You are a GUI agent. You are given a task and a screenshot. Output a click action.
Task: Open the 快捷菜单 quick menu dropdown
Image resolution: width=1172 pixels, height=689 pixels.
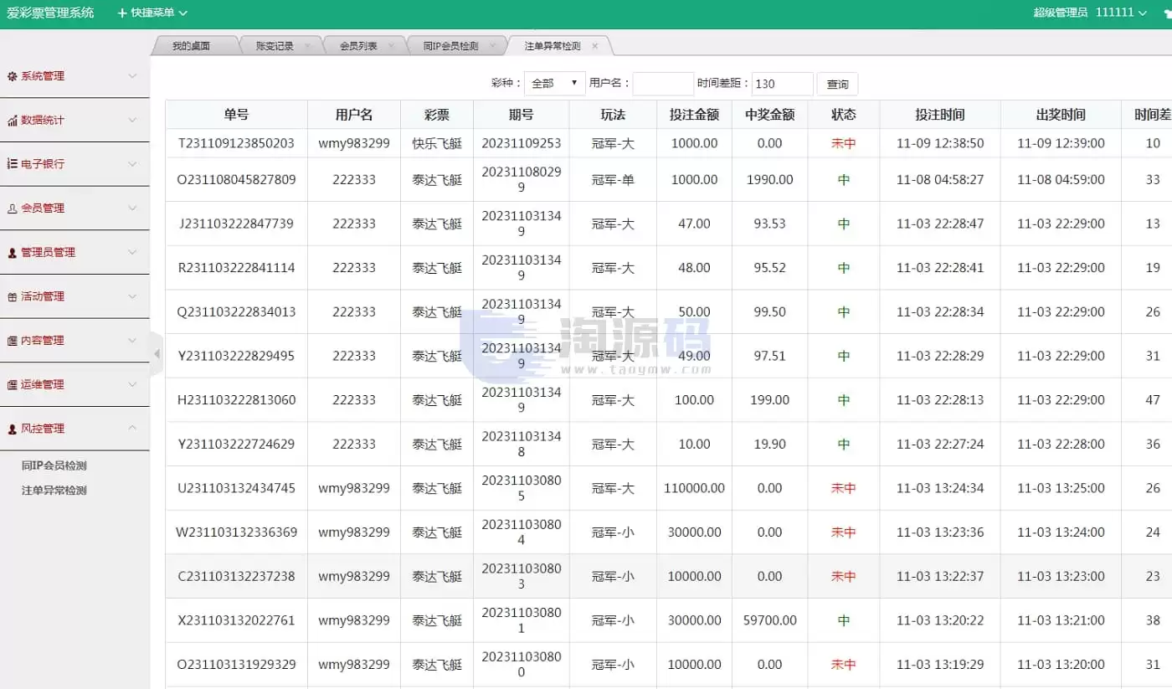click(x=152, y=13)
